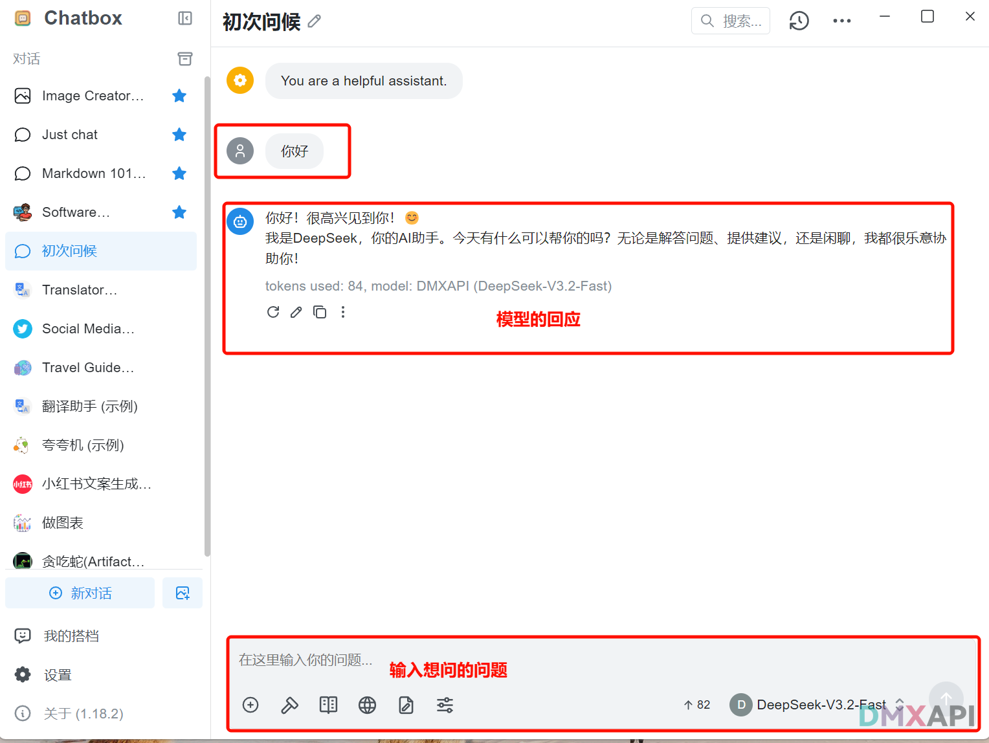Open chat history with the clock icon
Image resolution: width=989 pixels, height=743 pixels.
799,20
